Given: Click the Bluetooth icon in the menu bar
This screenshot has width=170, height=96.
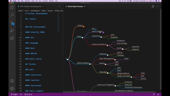Looking at the screenshot, I should click(x=122, y=1).
